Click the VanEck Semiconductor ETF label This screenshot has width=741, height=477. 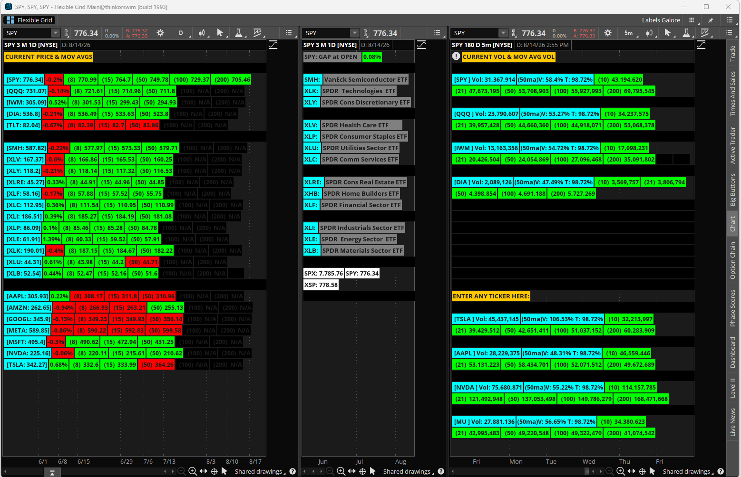click(366, 79)
